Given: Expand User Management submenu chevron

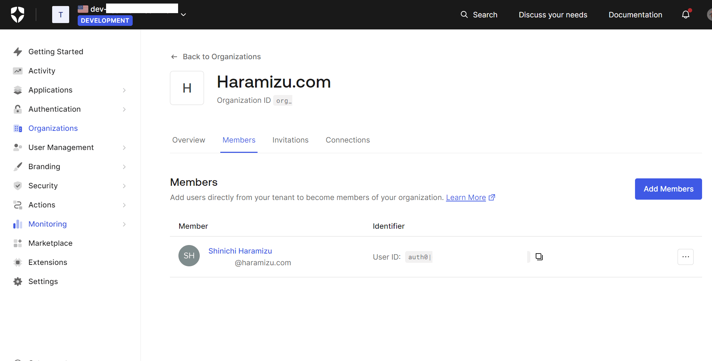Looking at the screenshot, I should pyautogui.click(x=124, y=148).
